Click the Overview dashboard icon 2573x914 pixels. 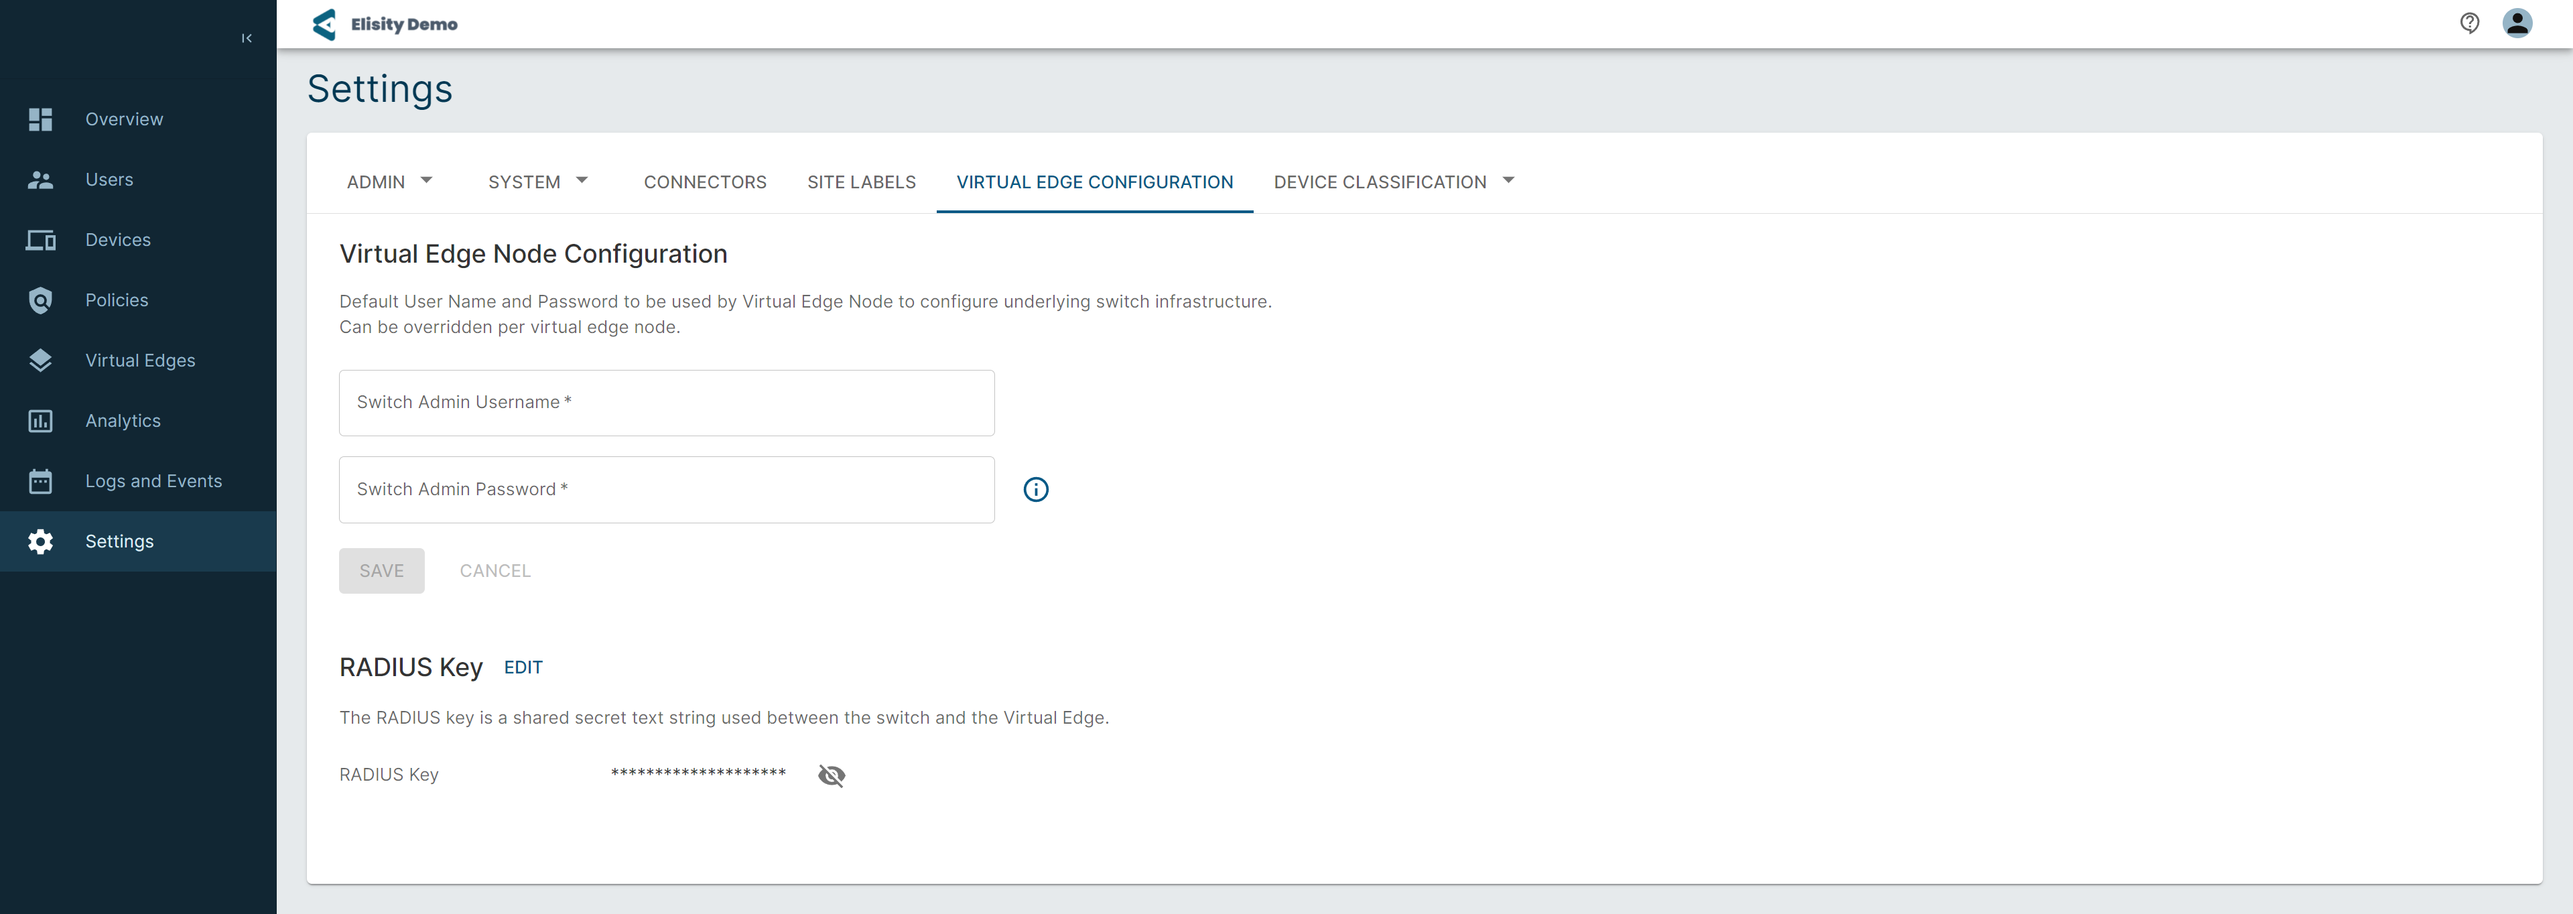click(40, 119)
